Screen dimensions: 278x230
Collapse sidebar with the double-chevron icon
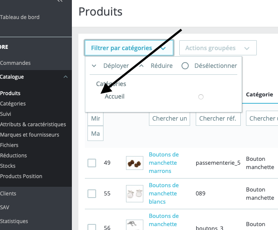60,1
